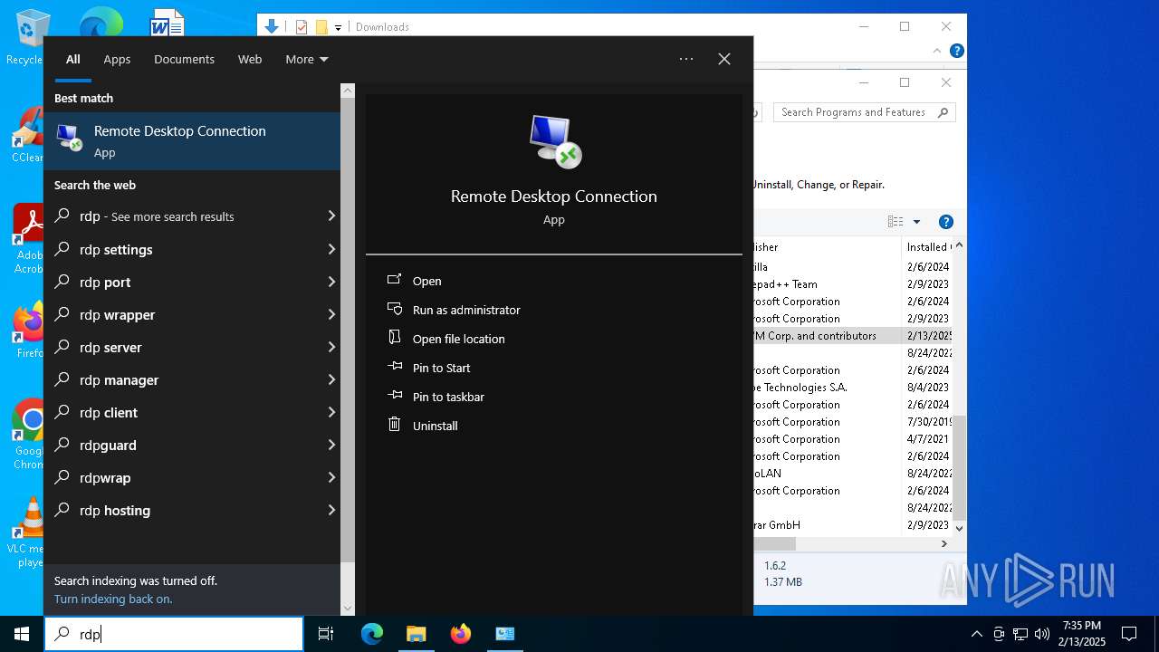The width and height of the screenshot is (1159, 652).
Task: Click the search options three-dots button
Action: point(686,59)
